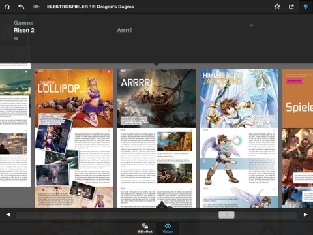Tap the back arrow icon
313x235 pixels.
click(x=21, y=7)
